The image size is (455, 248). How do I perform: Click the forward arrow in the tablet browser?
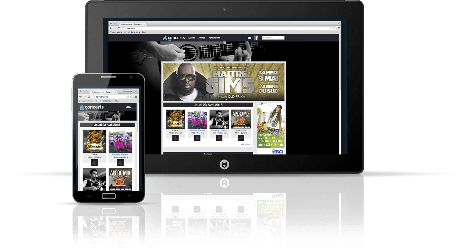(114, 28)
